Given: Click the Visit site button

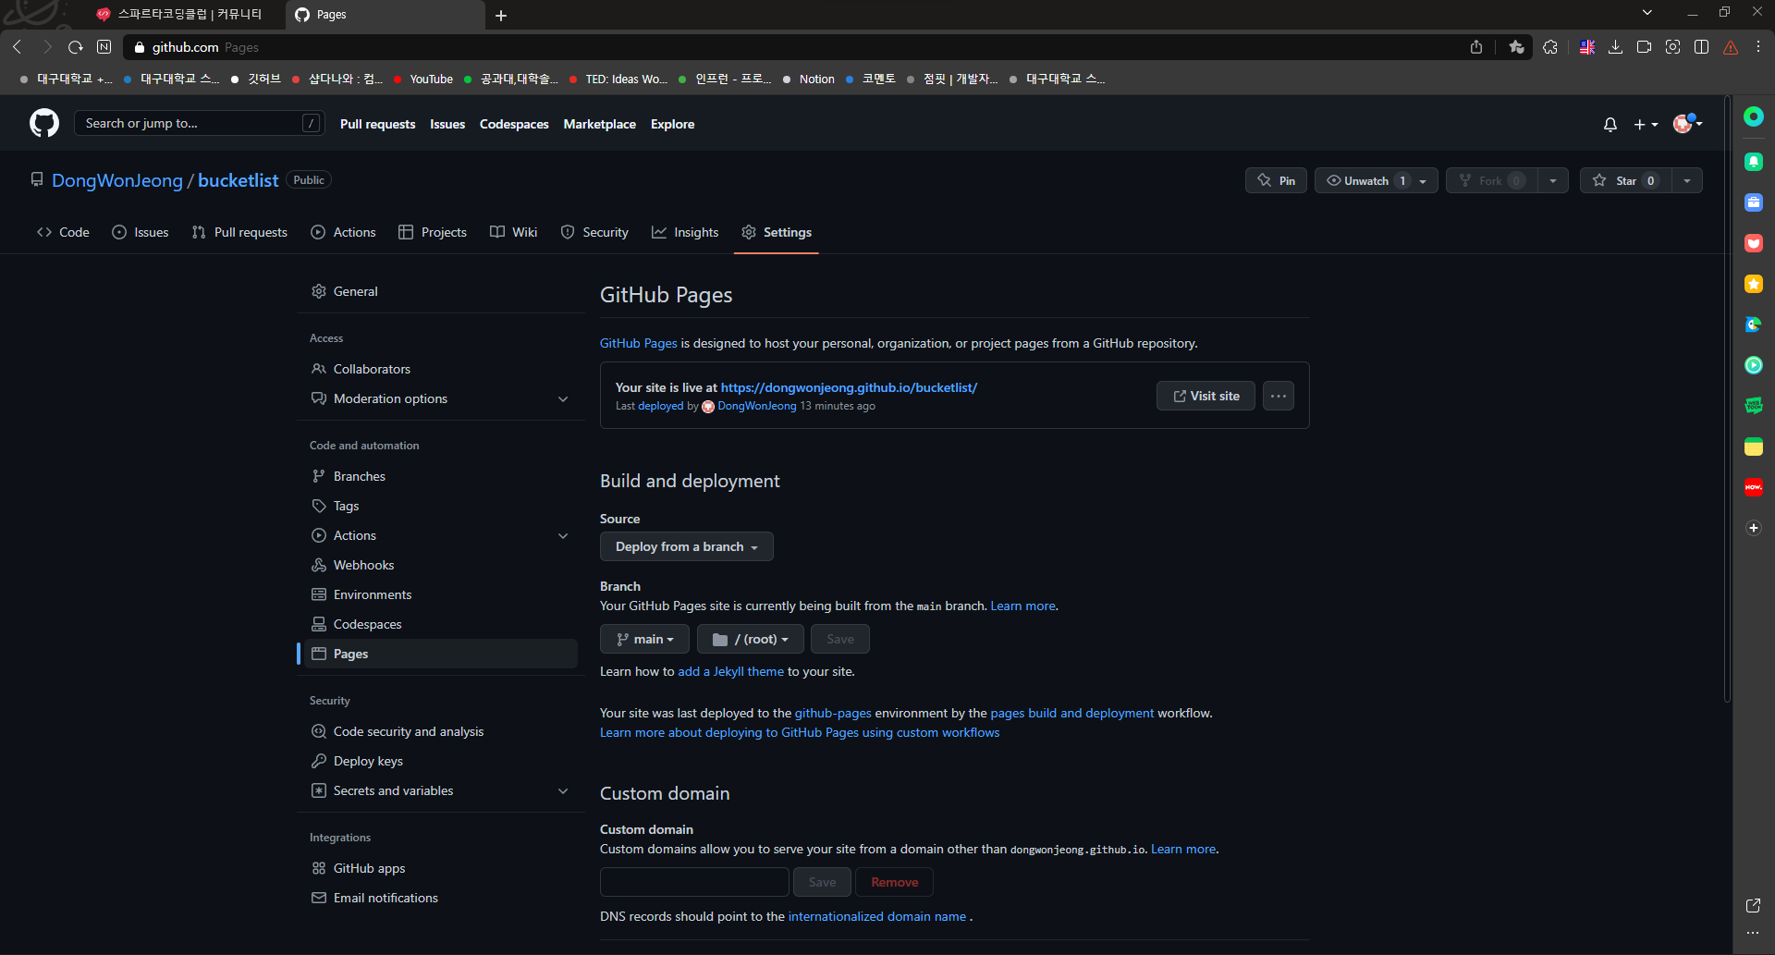Looking at the screenshot, I should tap(1206, 396).
